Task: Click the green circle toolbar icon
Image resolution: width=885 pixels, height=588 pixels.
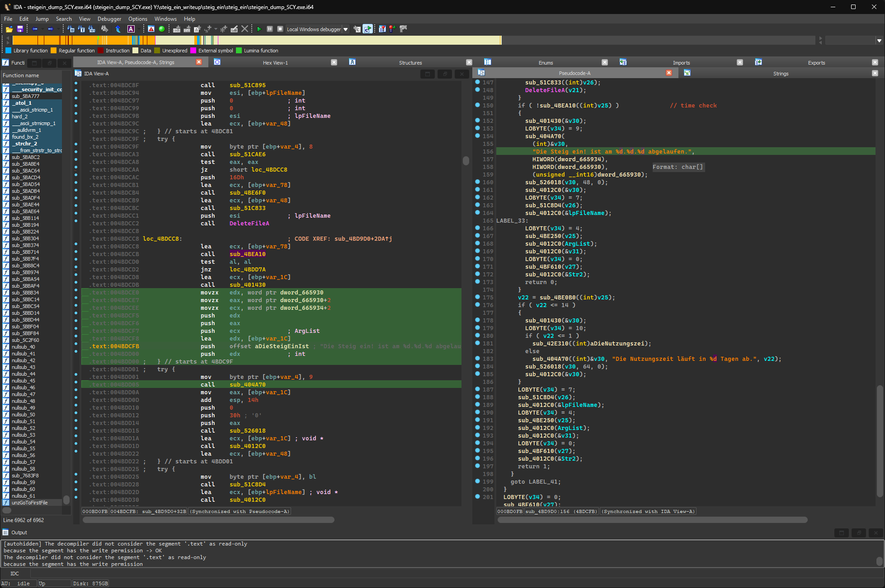Action: click(161, 29)
